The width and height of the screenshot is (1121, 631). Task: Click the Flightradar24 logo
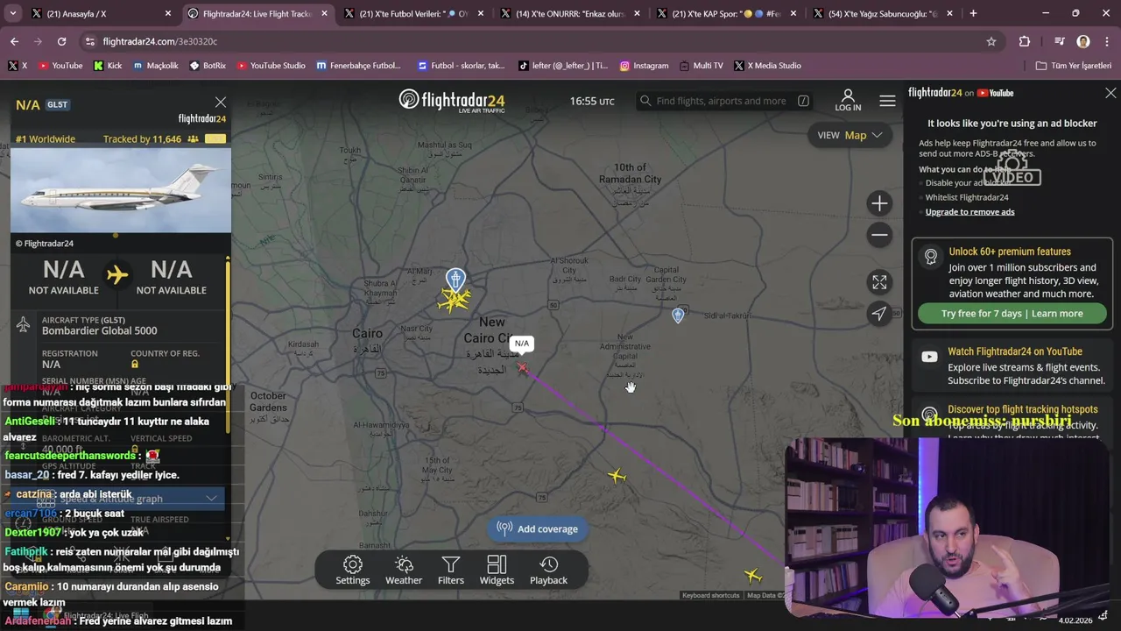click(452, 100)
